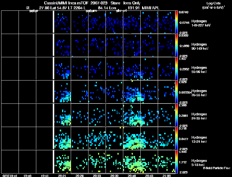Click the 0.2881 color scale value
Image resolution: width=232 pixels, height=177 pixels.
[184, 116]
